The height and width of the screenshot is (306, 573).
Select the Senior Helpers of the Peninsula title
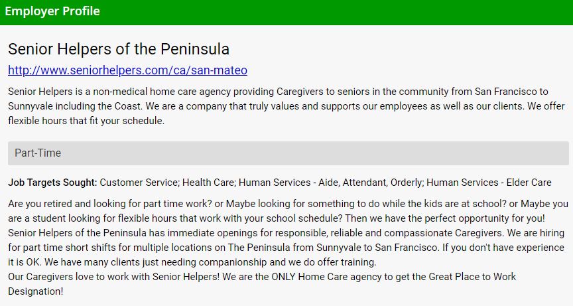coord(119,49)
